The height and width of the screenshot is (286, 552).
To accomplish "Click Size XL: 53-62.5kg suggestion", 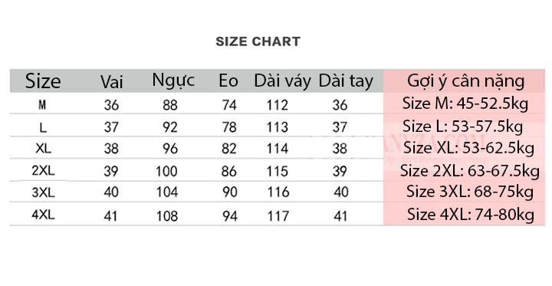I will [x=468, y=148].
